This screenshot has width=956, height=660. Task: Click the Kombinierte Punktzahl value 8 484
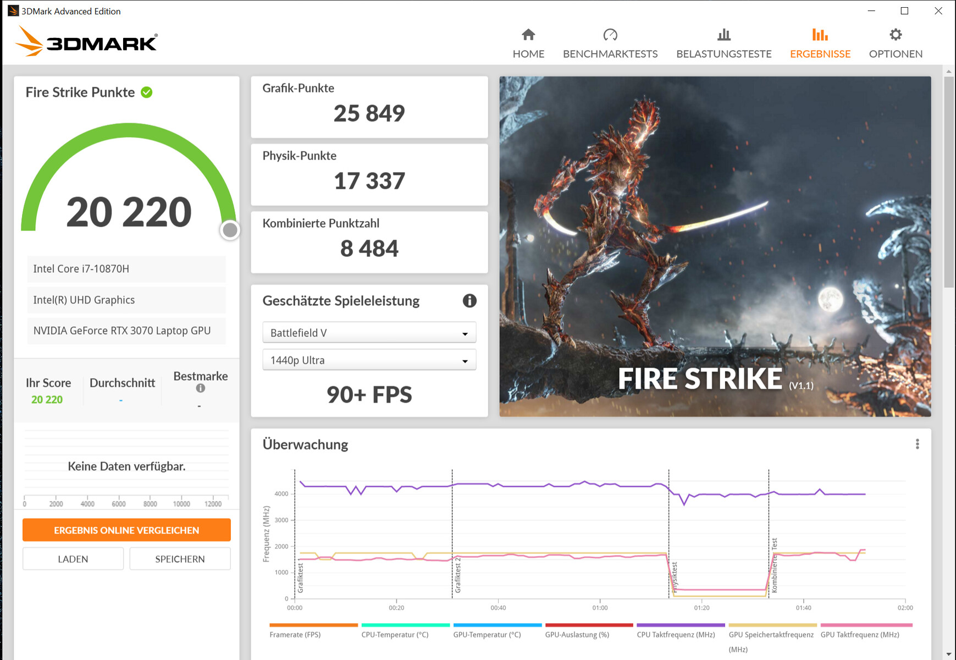pyautogui.click(x=369, y=249)
